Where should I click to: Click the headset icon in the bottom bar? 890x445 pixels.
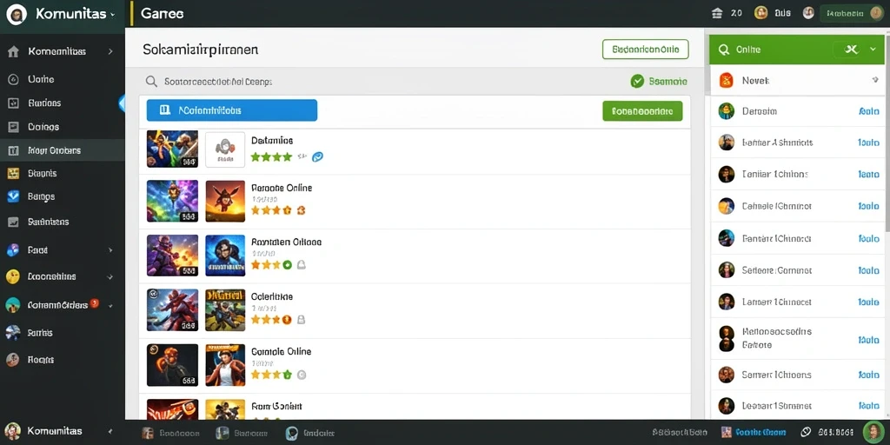292,434
